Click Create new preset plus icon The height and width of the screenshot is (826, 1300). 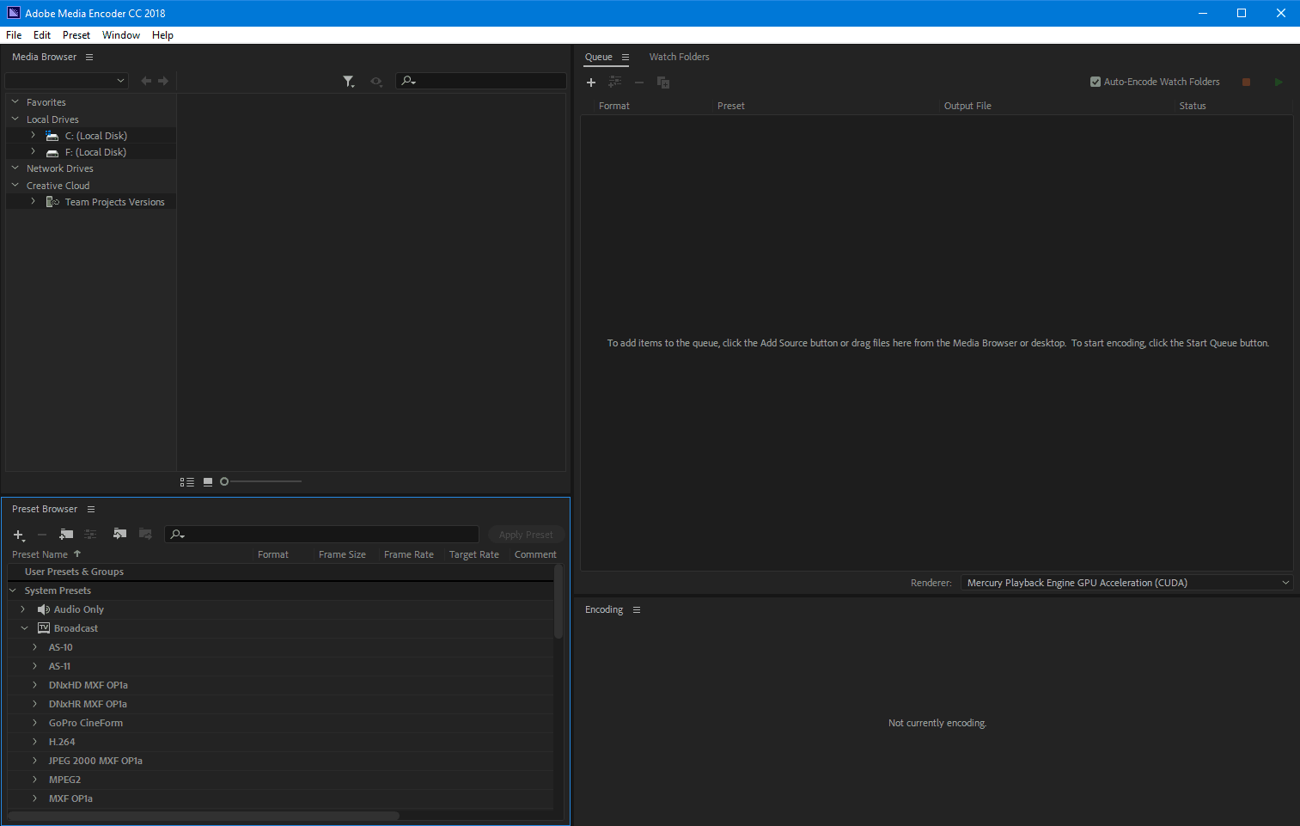pyautogui.click(x=19, y=535)
